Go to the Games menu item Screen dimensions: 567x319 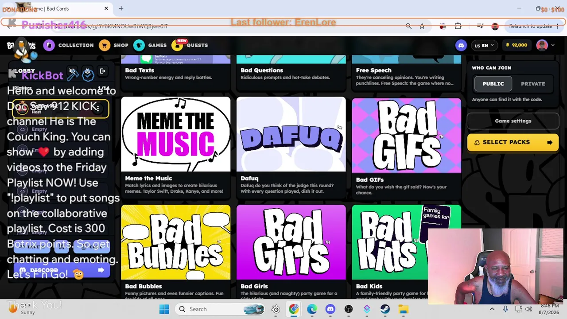[x=157, y=45]
